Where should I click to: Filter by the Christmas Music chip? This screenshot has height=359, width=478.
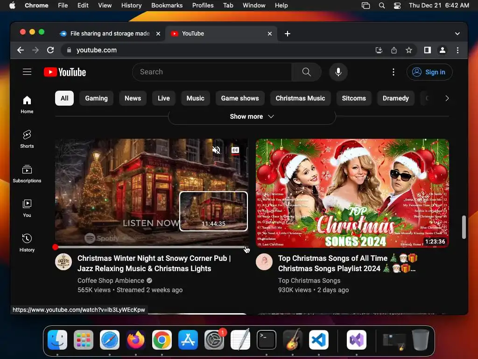[300, 98]
